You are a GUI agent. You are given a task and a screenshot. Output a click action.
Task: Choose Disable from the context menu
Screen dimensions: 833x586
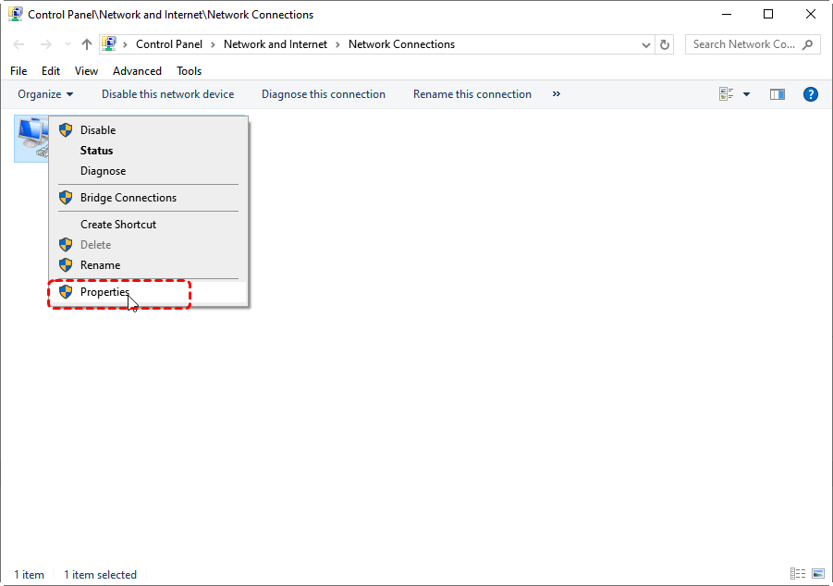[x=98, y=130]
